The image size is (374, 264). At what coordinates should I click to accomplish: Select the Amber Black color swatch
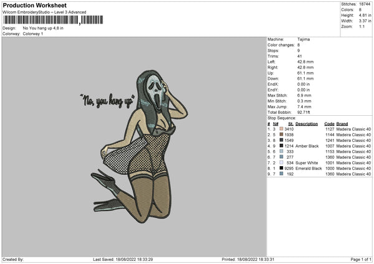coord(281,146)
